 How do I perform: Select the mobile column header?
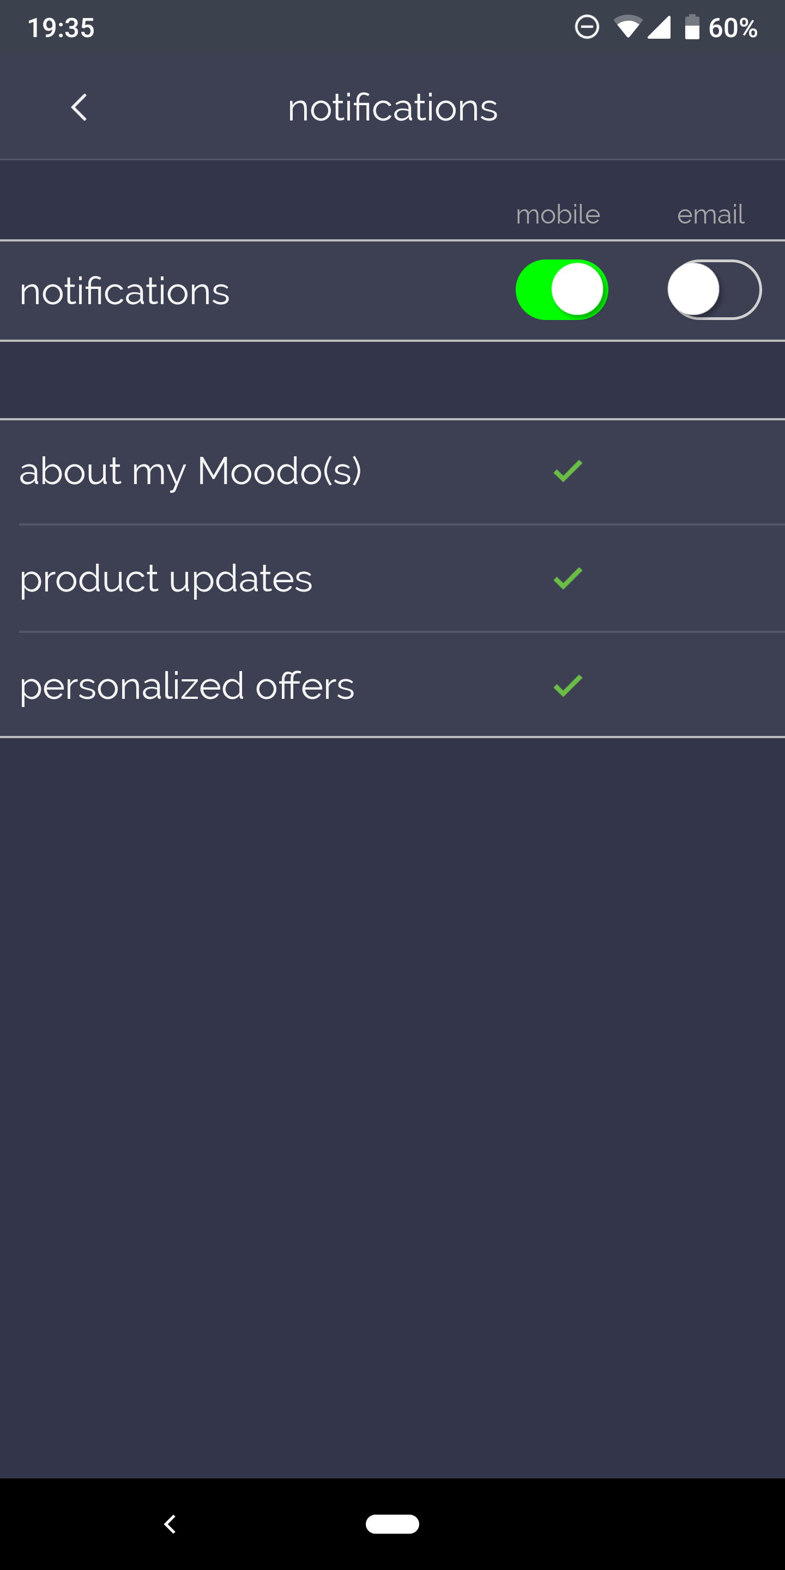tap(558, 213)
